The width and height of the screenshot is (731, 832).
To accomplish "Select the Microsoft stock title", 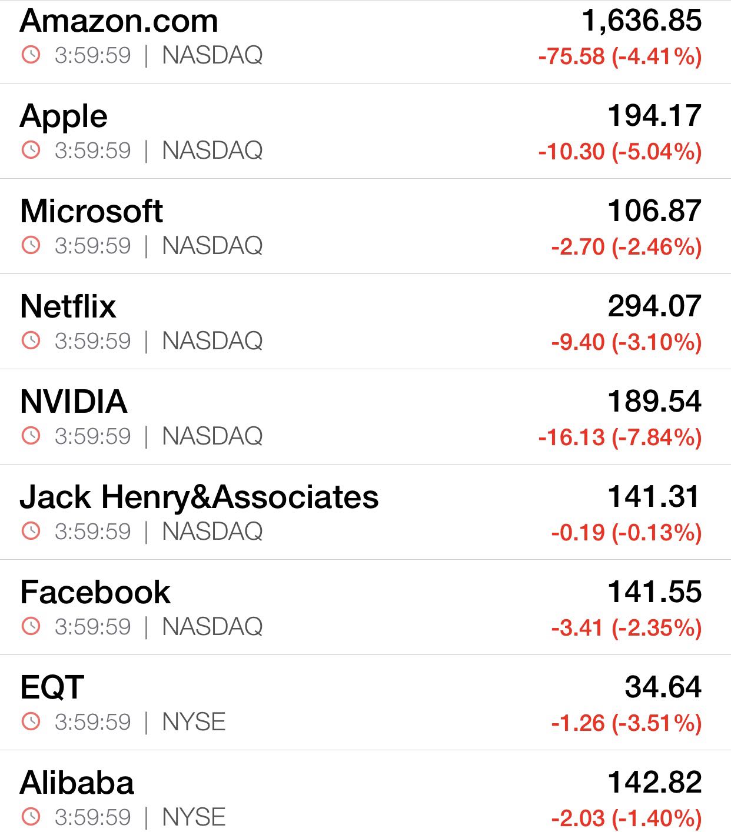I will pos(91,211).
